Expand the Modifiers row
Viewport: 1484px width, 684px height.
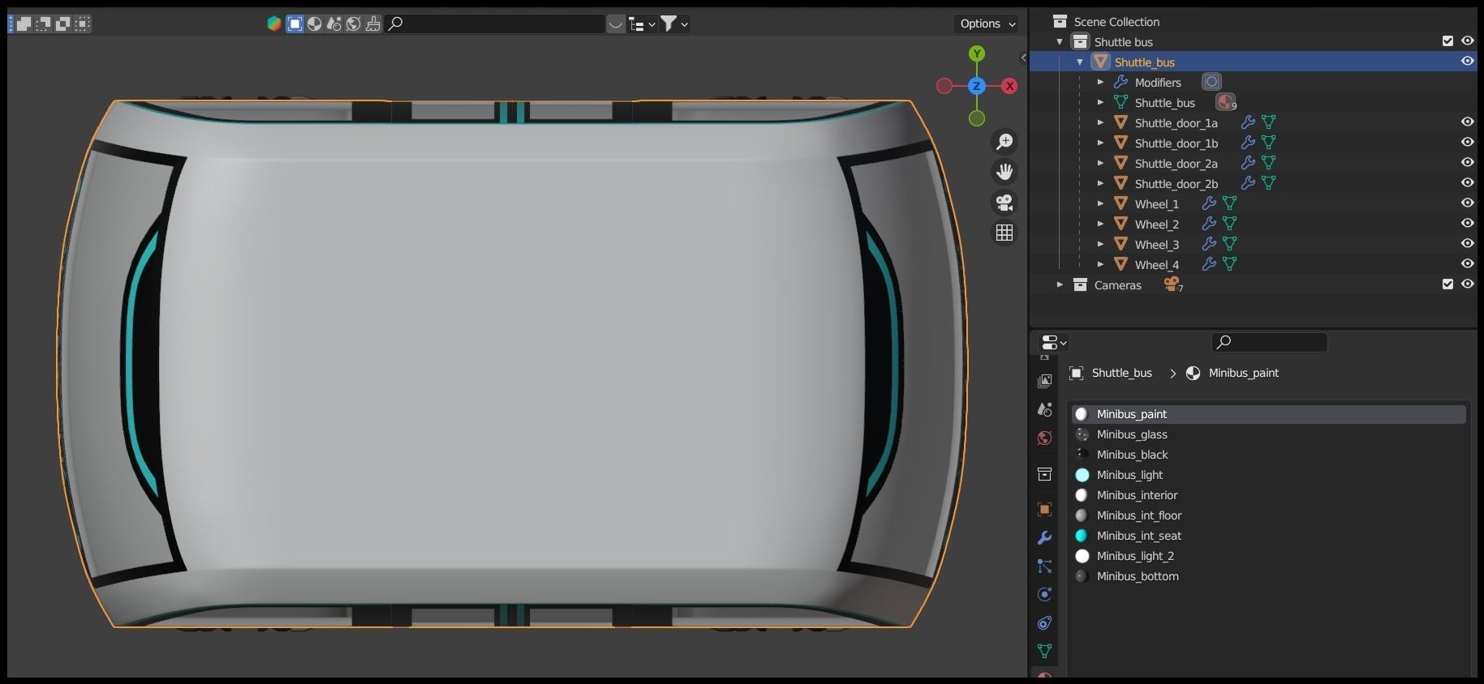tap(1100, 82)
